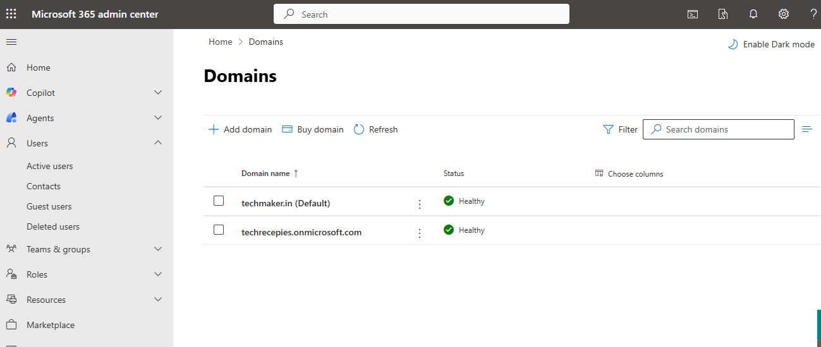Select the techmaker.in domain checkbox

tap(219, 201)
